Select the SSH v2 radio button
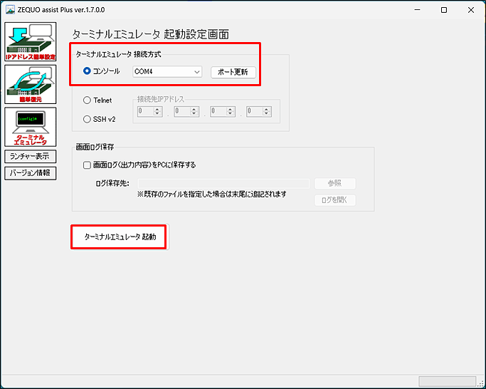The image size is (486, 389). [88, 119]
